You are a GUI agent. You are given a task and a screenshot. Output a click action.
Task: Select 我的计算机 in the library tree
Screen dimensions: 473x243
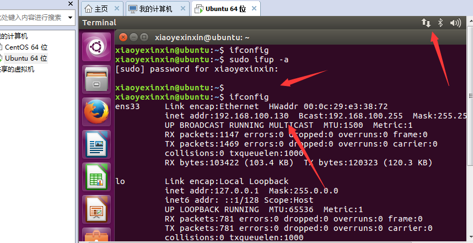[x=14, y=36]
